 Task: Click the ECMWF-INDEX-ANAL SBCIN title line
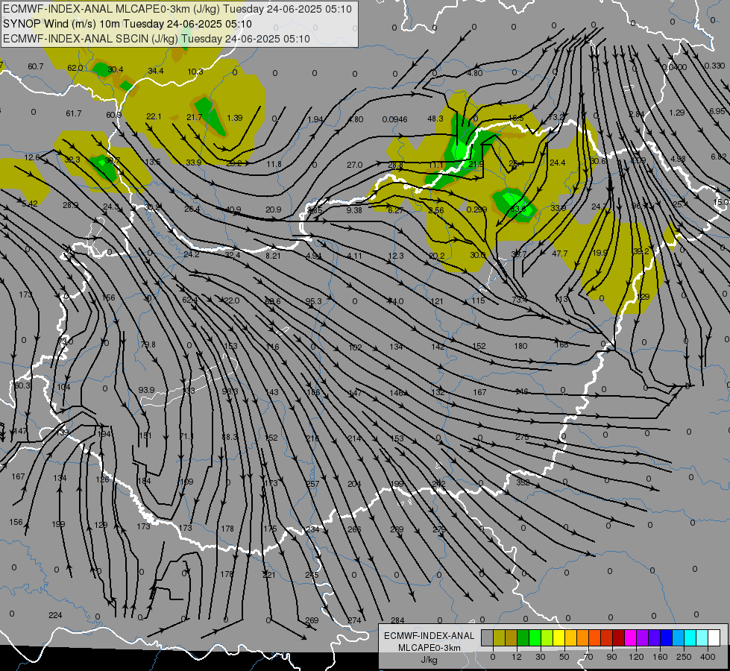(x=157, y=39)
